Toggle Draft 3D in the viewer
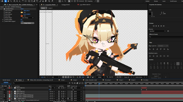 click(110, 77)
